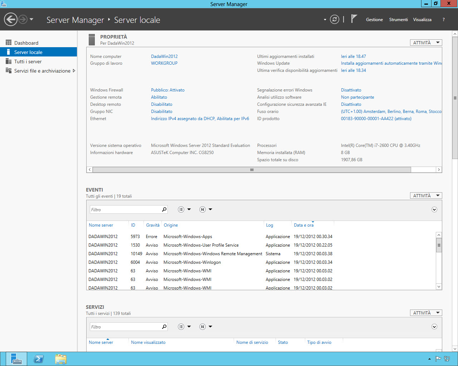Open the Visualizza menu
Viewport: 458px width, 366px height.
coord(422,20)
